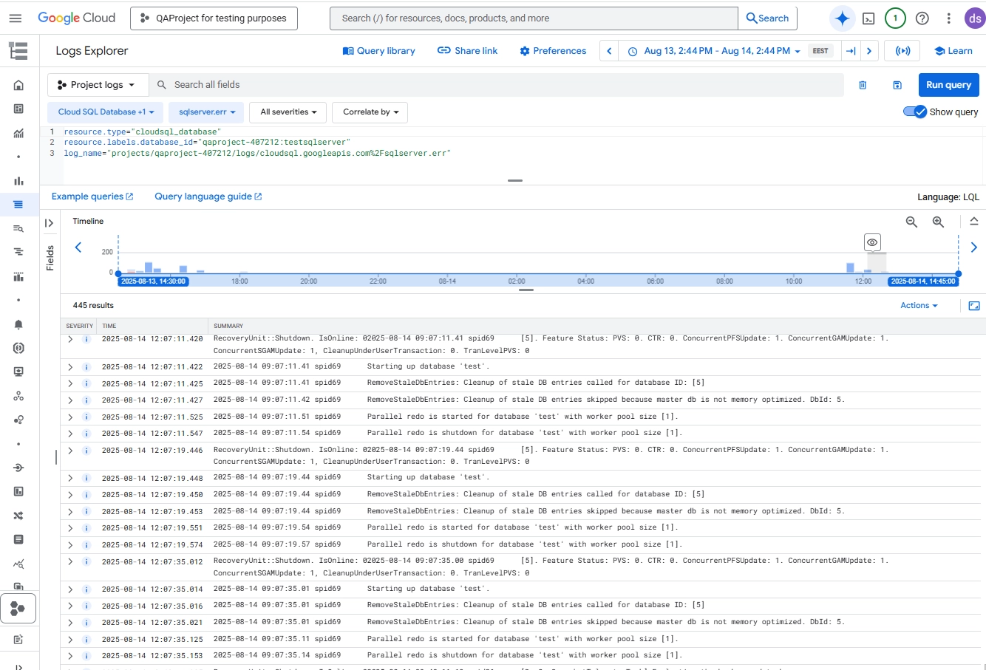Screen dimensions: 986x670
Task: Open the All severities dropdown
Action: [x=288, y=112]
